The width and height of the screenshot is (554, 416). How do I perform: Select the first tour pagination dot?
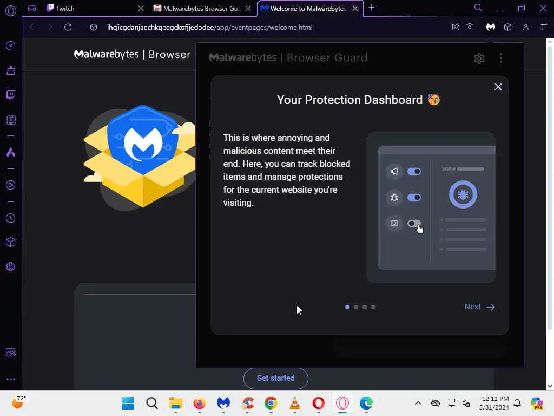347,307
